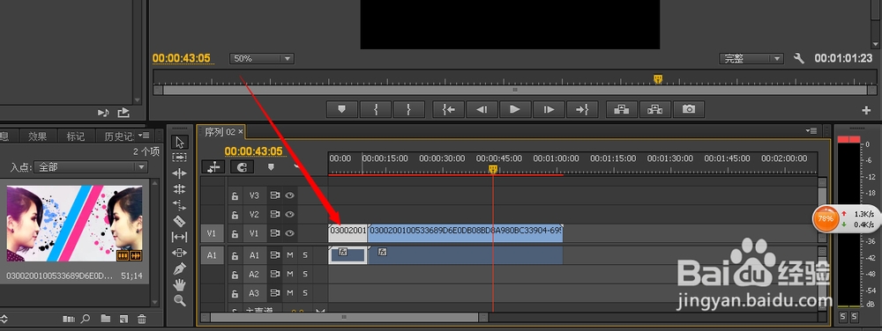Select the Hand tool
This screenshot has height=331, width=882.
[x=179, y=284]
